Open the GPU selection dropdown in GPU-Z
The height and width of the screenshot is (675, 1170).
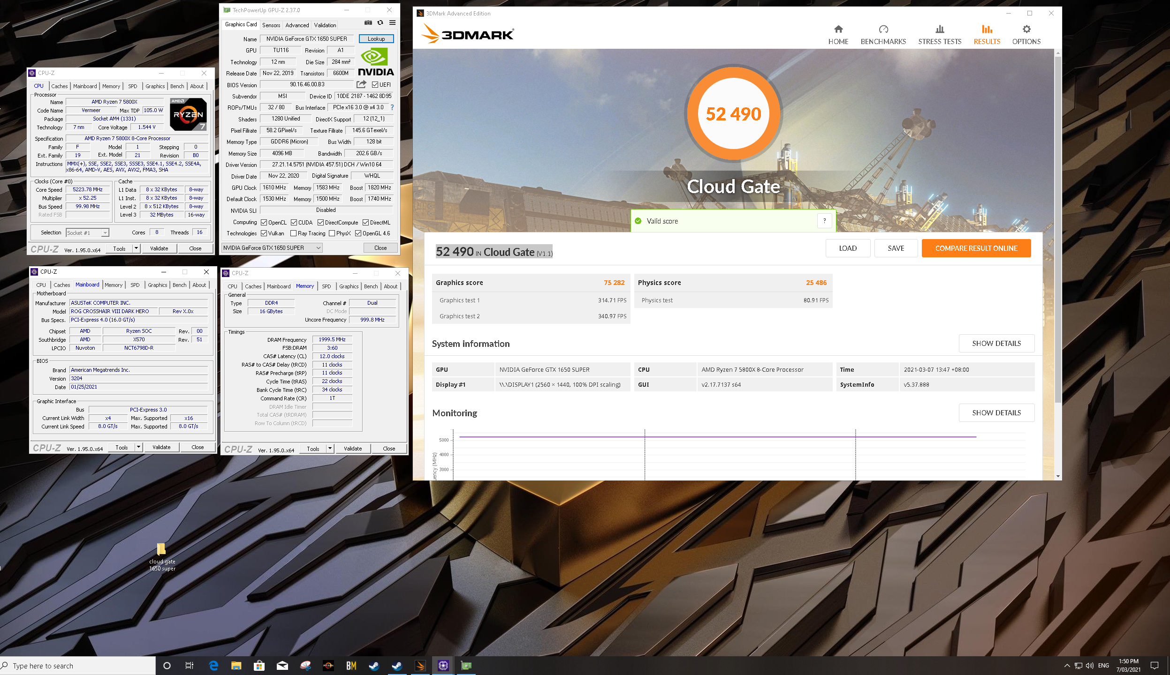[x=272, y=248]
